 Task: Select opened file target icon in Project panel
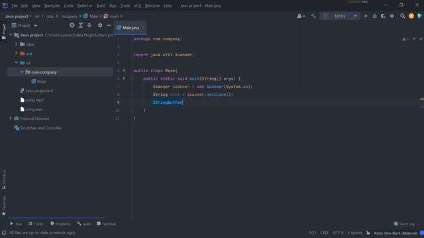tap(72, 25)
